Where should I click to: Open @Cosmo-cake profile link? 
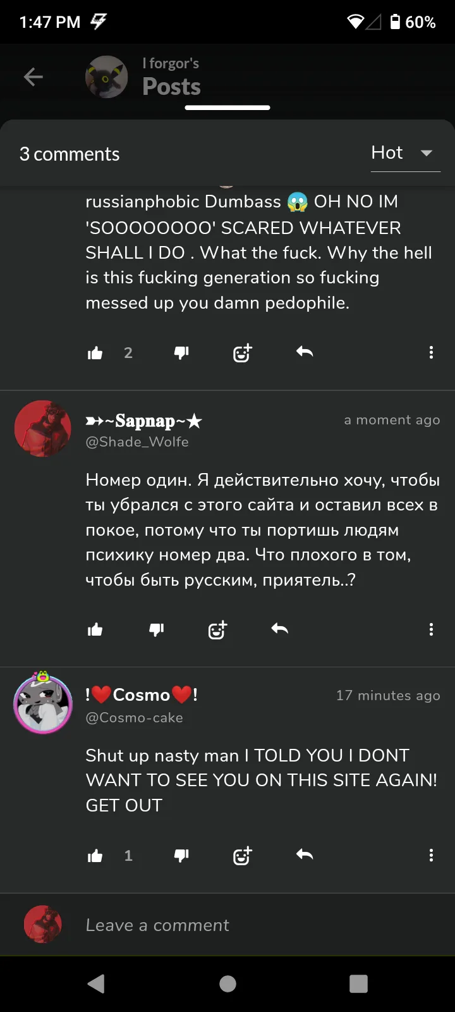[x=135, y=718]
